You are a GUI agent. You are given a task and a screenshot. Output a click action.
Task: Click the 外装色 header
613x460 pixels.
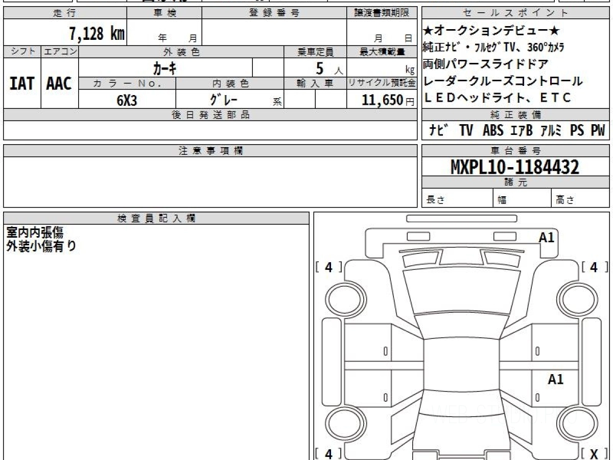181,52
